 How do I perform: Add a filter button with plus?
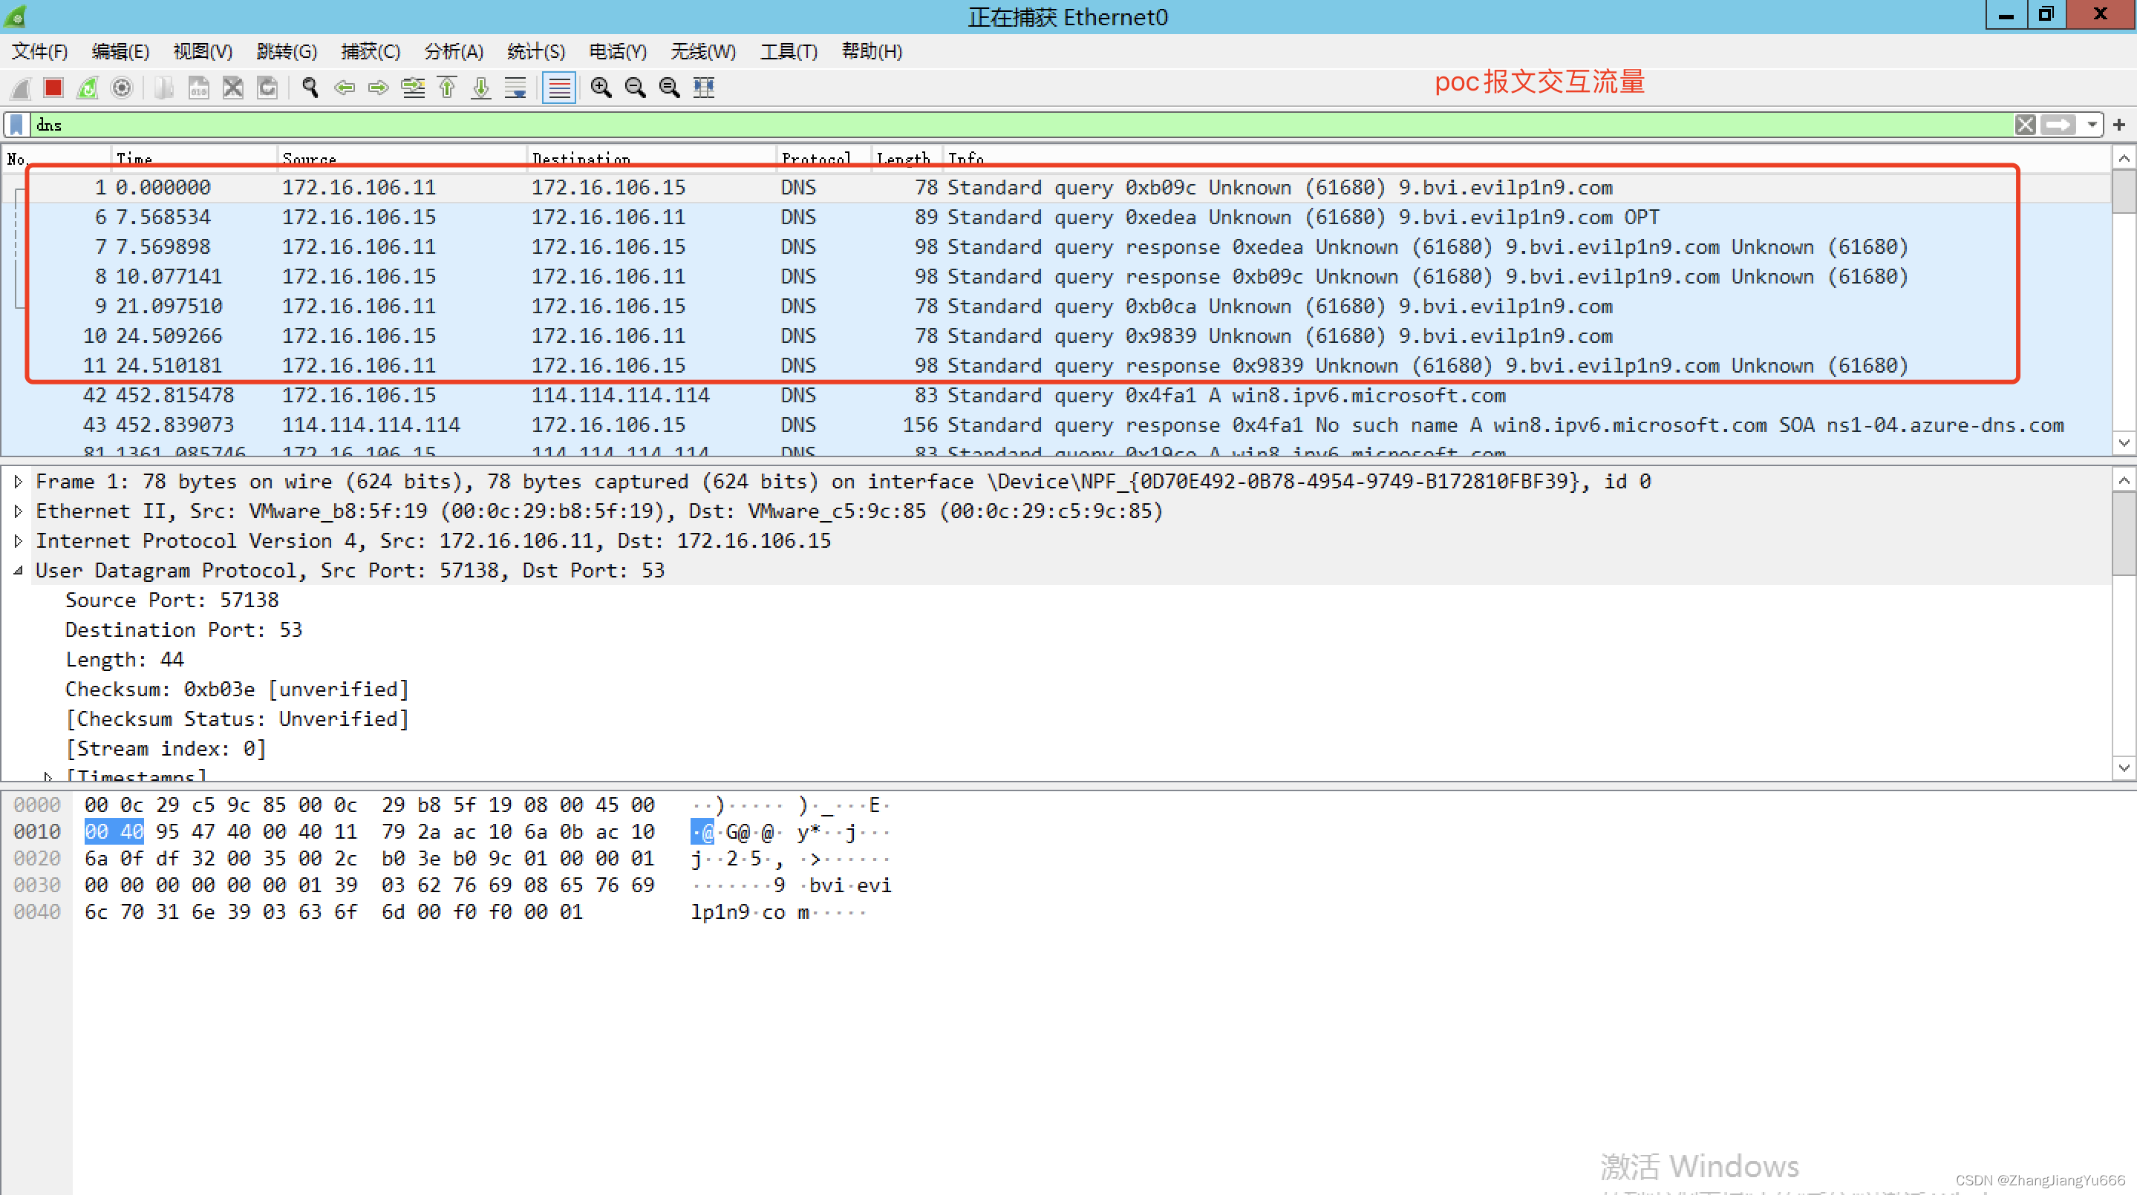(2120, 125)
